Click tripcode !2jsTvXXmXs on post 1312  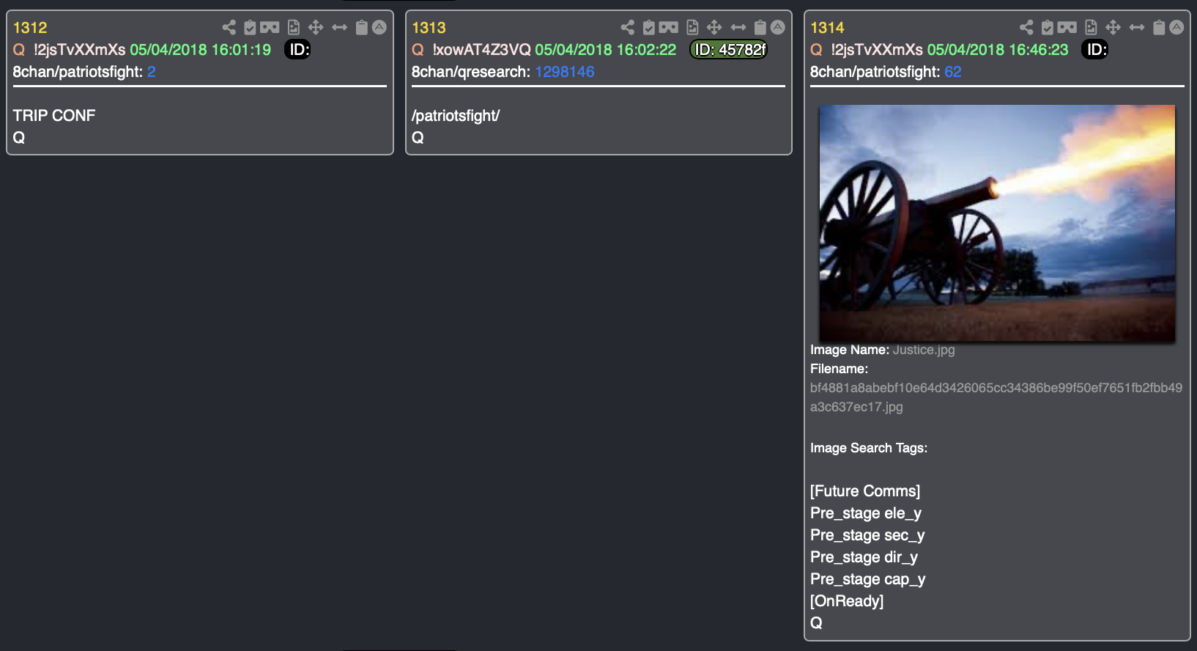click(79, 50)
